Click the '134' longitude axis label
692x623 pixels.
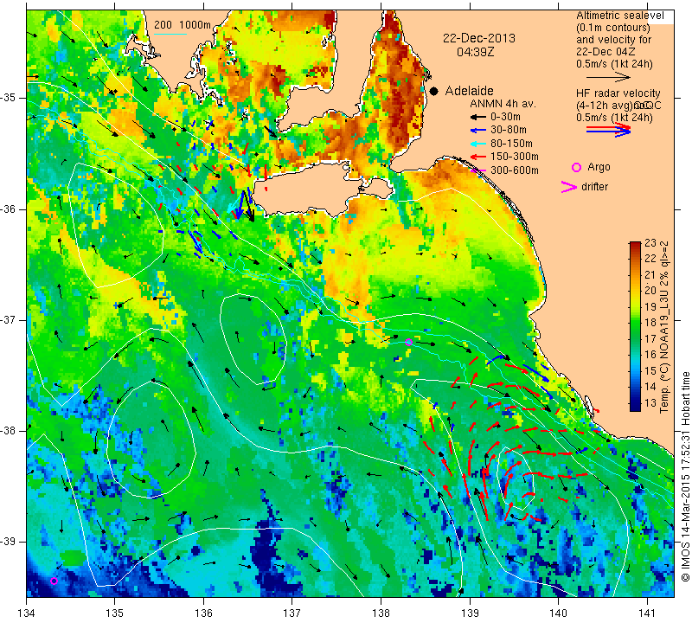(27, 613)
